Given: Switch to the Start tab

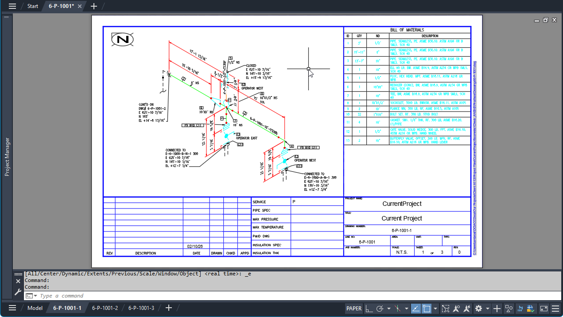Looking at the screenshot, I should [x=32, y=6].
